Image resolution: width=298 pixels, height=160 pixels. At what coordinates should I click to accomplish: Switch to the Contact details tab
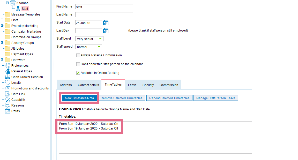(x=88, y=85)
